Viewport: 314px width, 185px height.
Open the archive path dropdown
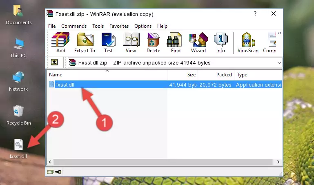[x=279, y=62]
